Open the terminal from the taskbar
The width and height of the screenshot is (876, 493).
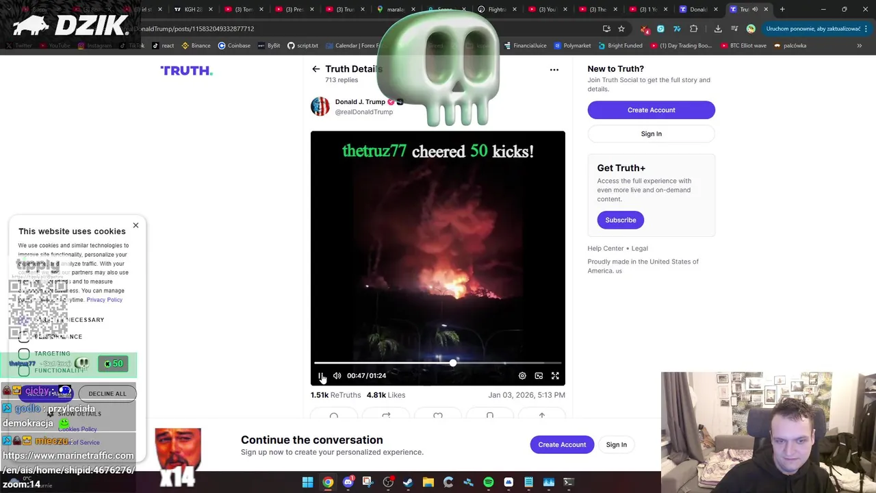pyautogui.click(x=569, y=482)
